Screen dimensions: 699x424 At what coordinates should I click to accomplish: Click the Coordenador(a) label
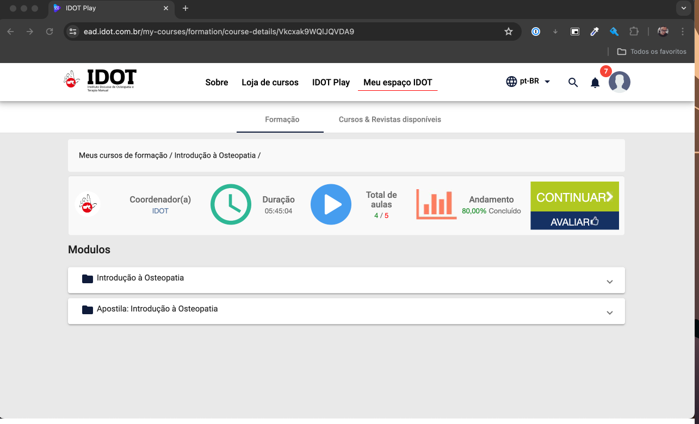point(160,199)
